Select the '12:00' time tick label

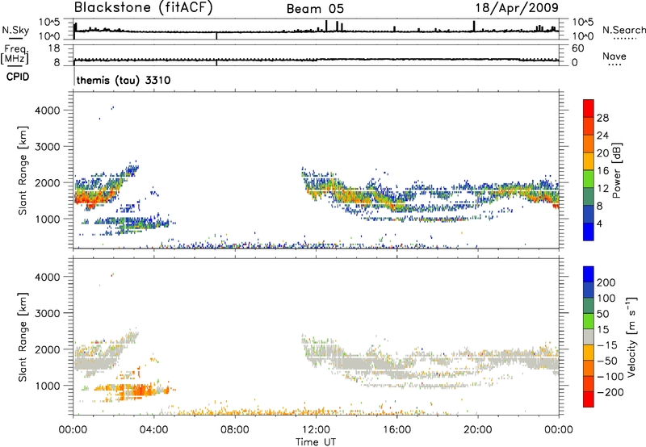point(316,430)
